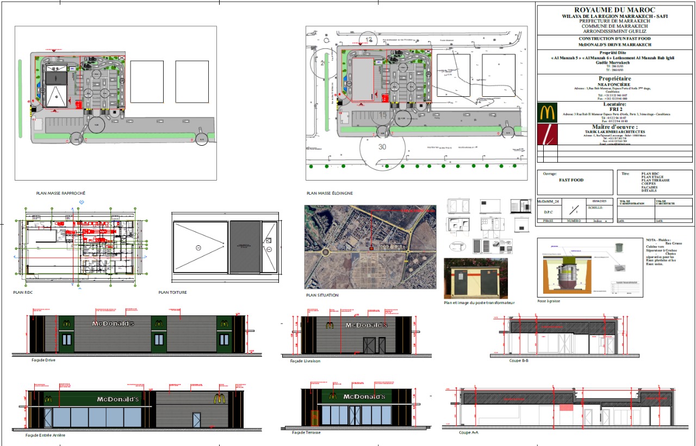Open the ECHELLE field in the title block
696x446 pixels.
click(596, 207)
